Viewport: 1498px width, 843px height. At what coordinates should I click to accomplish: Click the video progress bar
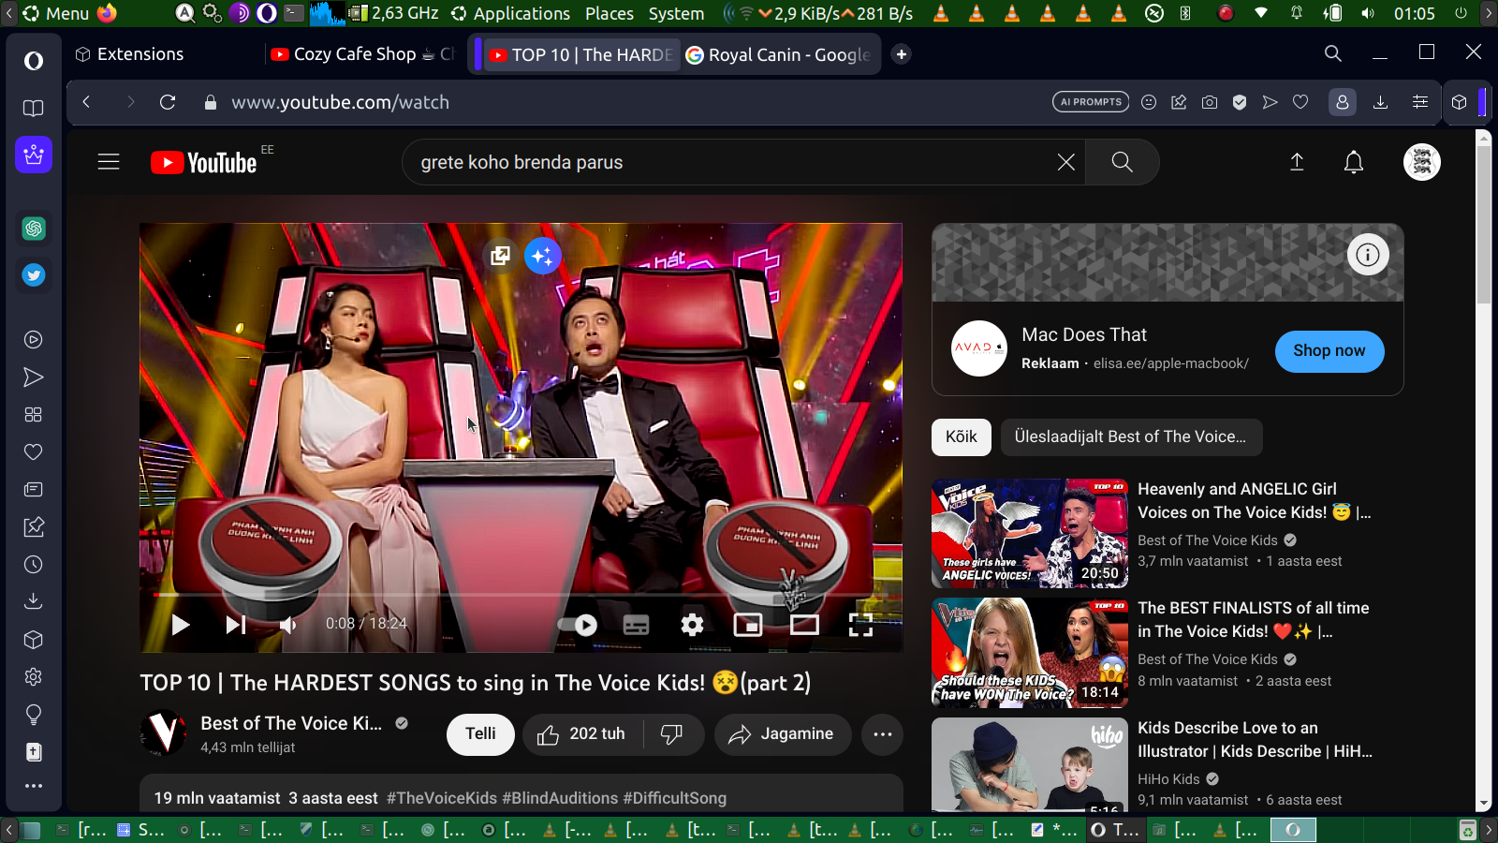click(521, 595)
